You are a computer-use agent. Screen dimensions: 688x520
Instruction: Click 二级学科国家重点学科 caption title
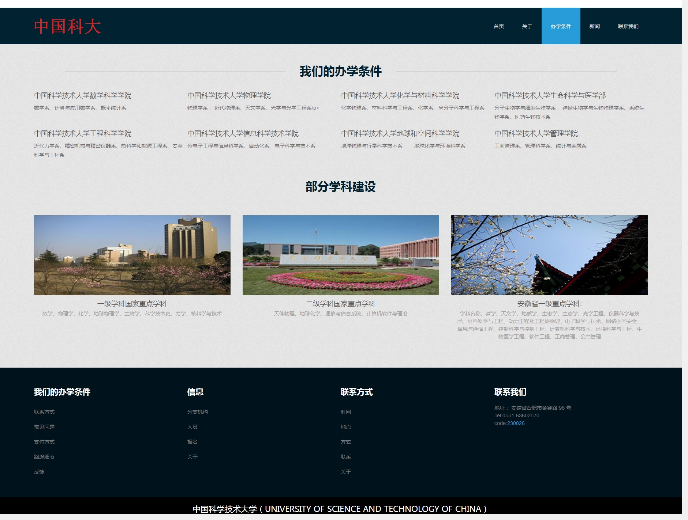[x=341, y=304]
